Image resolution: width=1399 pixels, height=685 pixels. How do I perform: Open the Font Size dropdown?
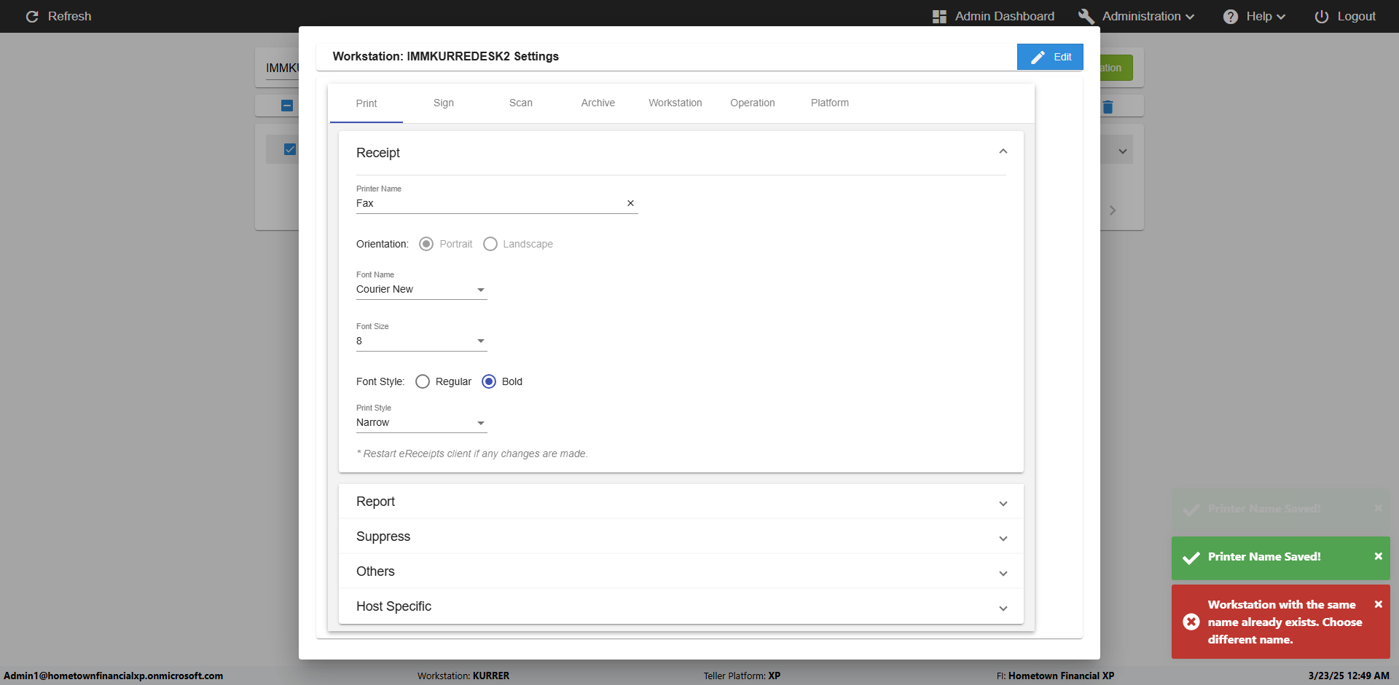click(x=421, y=341)
